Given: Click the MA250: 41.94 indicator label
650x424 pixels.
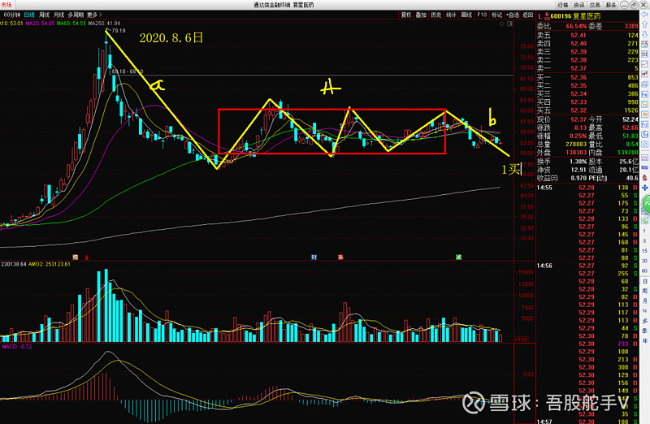Looking at the screenshot, I should coord(104,24).
